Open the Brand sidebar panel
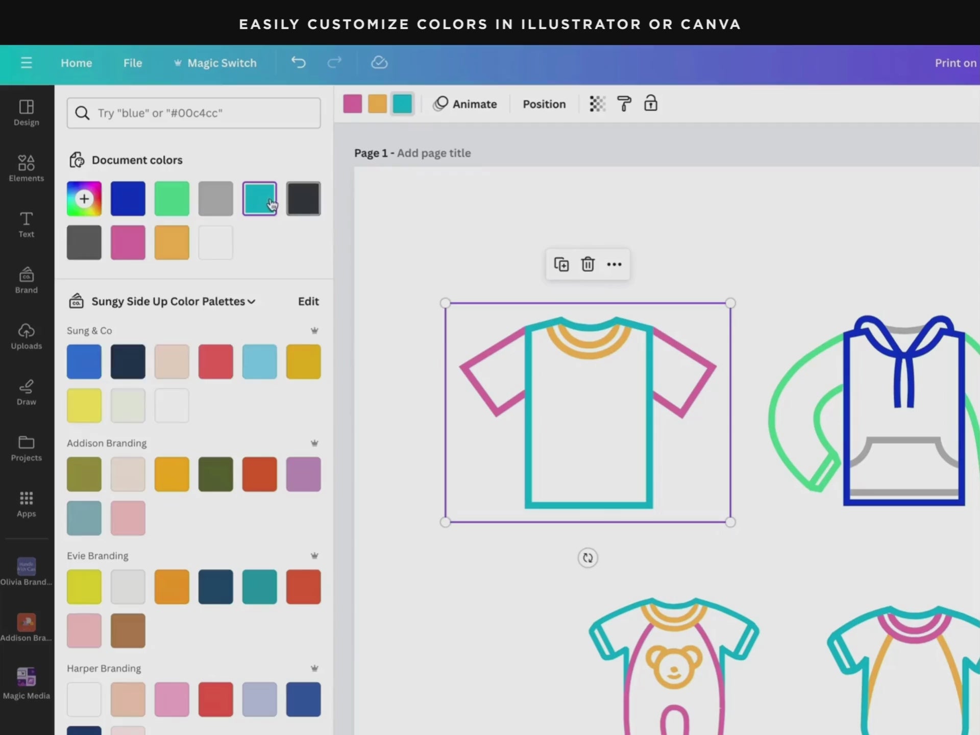 27,280
